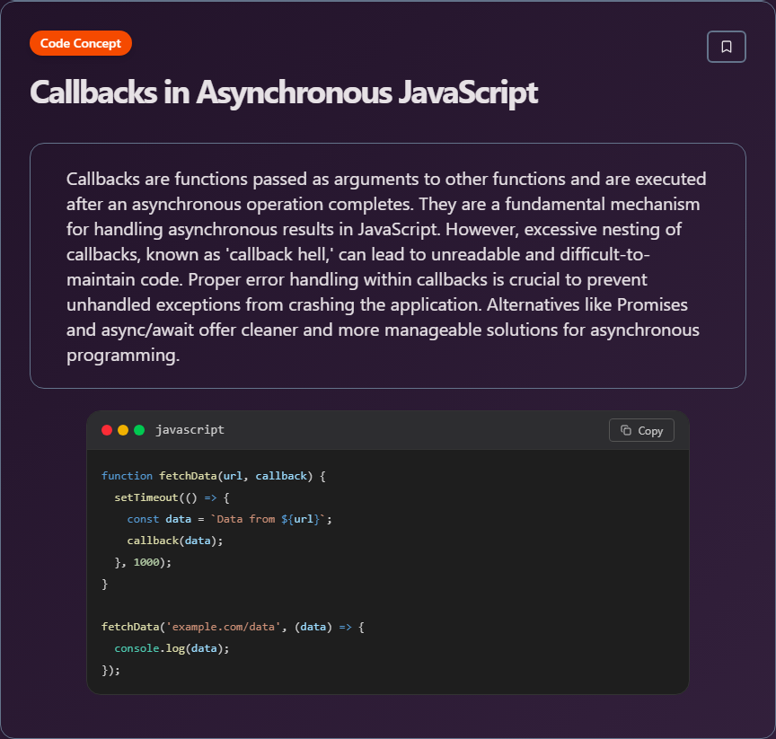Copy the JavaScript code snippet
The width and height of the screenshot is (776, 739).
[x=641, y=430]
